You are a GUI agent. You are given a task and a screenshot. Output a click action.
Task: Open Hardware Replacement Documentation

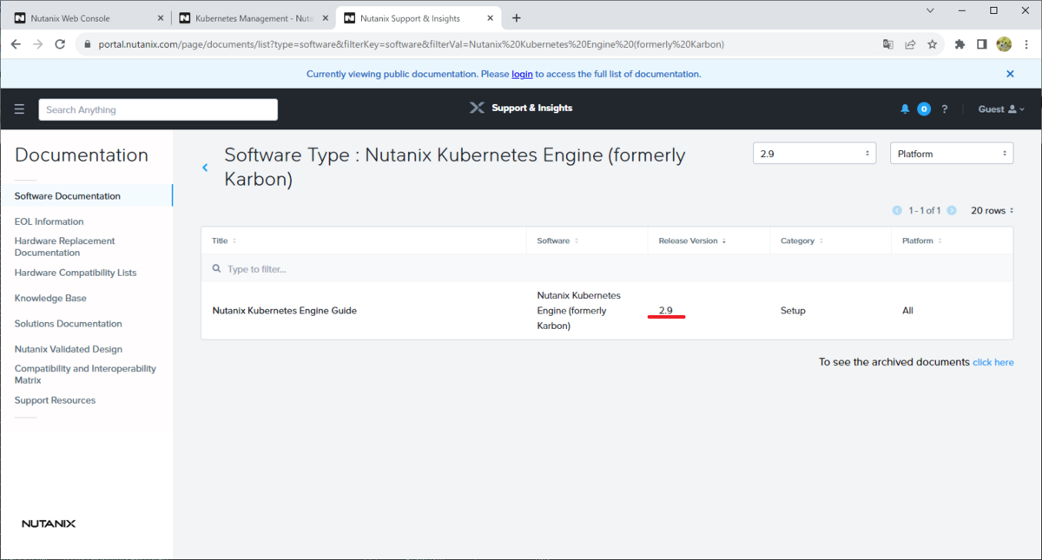[65, 247]
